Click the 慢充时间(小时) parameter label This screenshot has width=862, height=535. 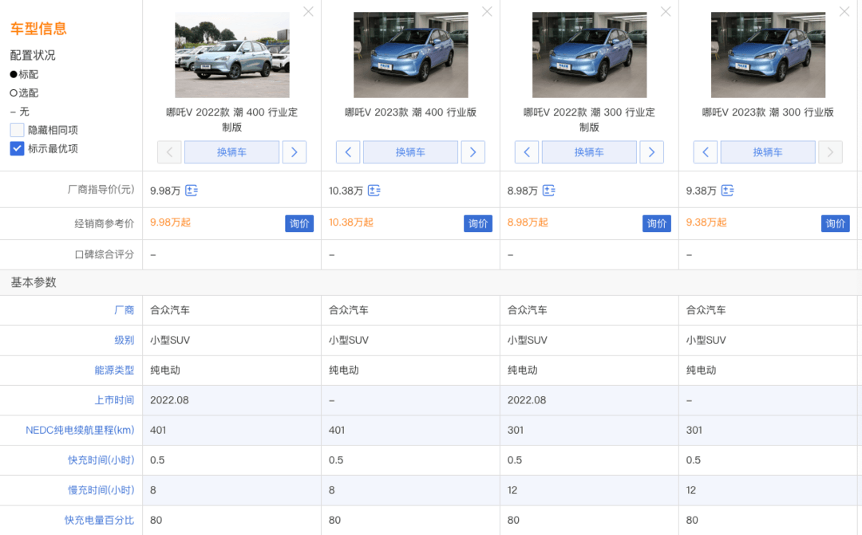(x=101, y=490)
